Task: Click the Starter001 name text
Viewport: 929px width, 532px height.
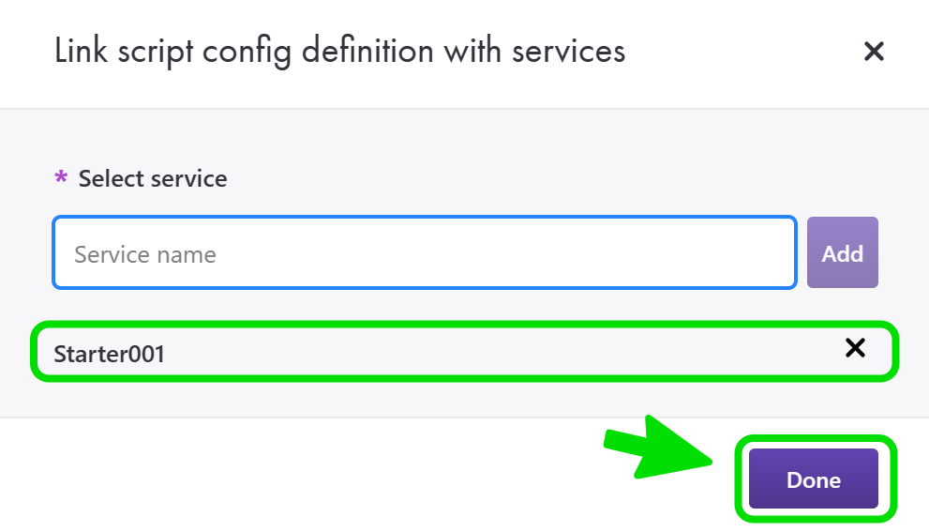Action: pyautogui.click(x=110, y=354)
